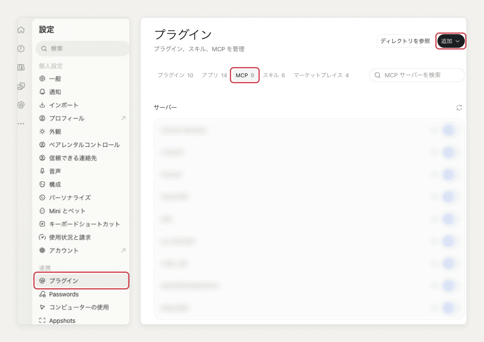This screenshot has width=484, height=342.
Task: Open the アカウント settings entry
Action: point(82,250)
